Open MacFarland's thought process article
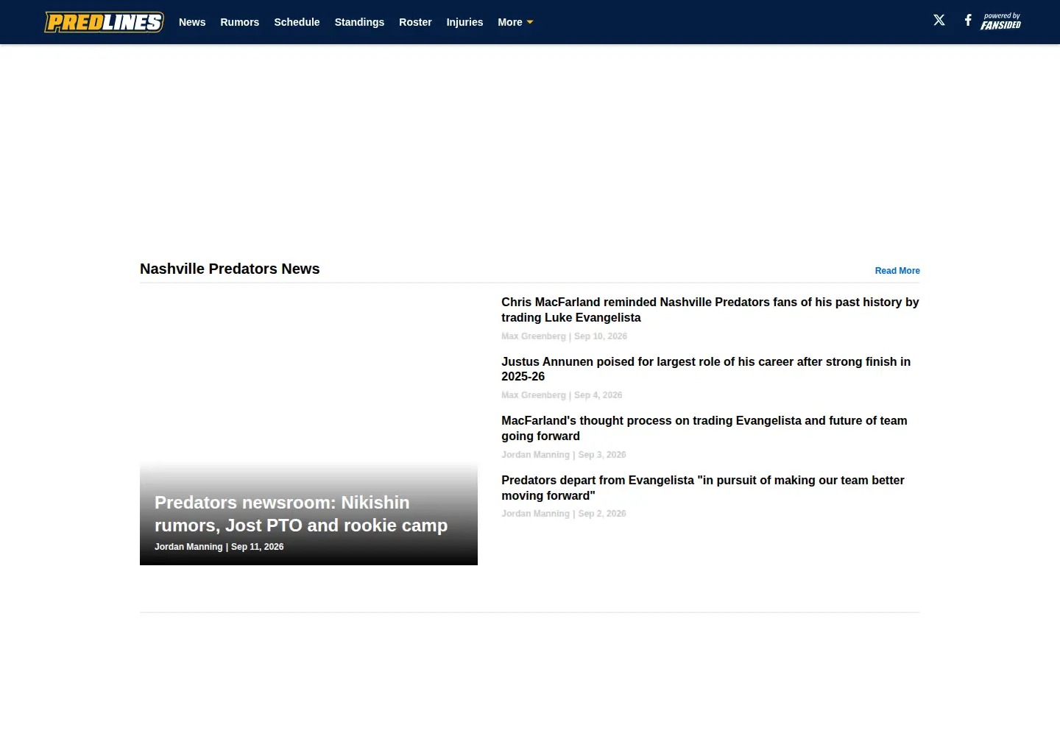 click(704, 428)
